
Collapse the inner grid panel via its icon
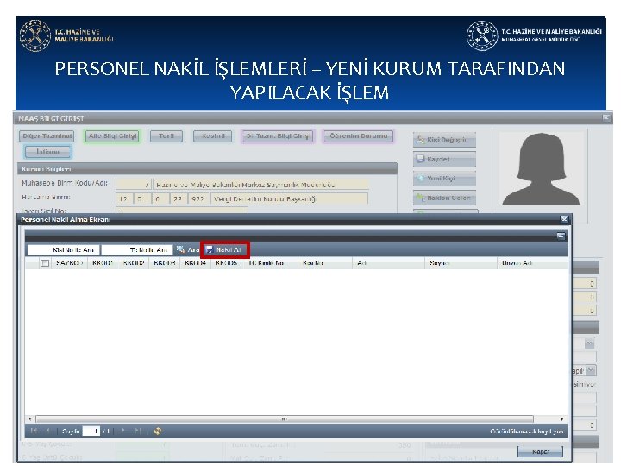[x=561, y=236]
